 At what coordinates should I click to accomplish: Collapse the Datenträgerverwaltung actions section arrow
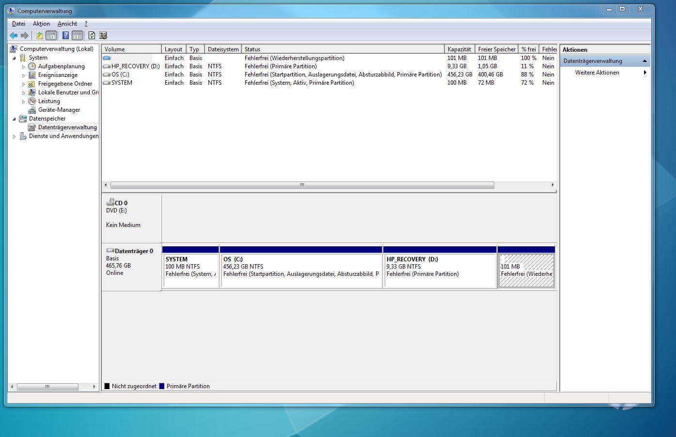(645, 61)
